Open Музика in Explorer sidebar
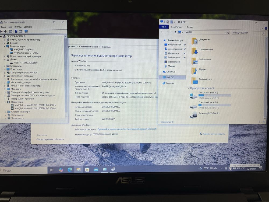The width and height of the screenshot is (269, 202). (x=170, y=66)
